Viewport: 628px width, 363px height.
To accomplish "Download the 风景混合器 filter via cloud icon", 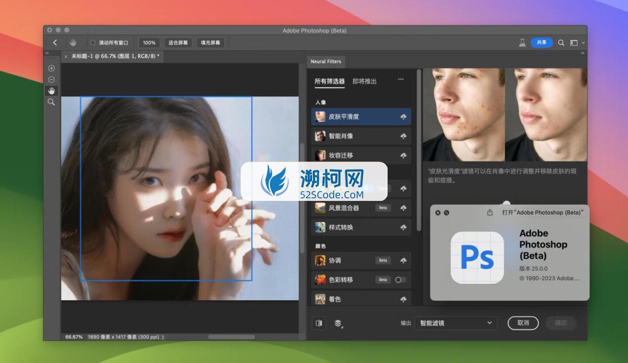I will [403, 208].
